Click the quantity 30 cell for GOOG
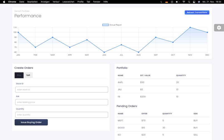 click(x=164, y=127)
